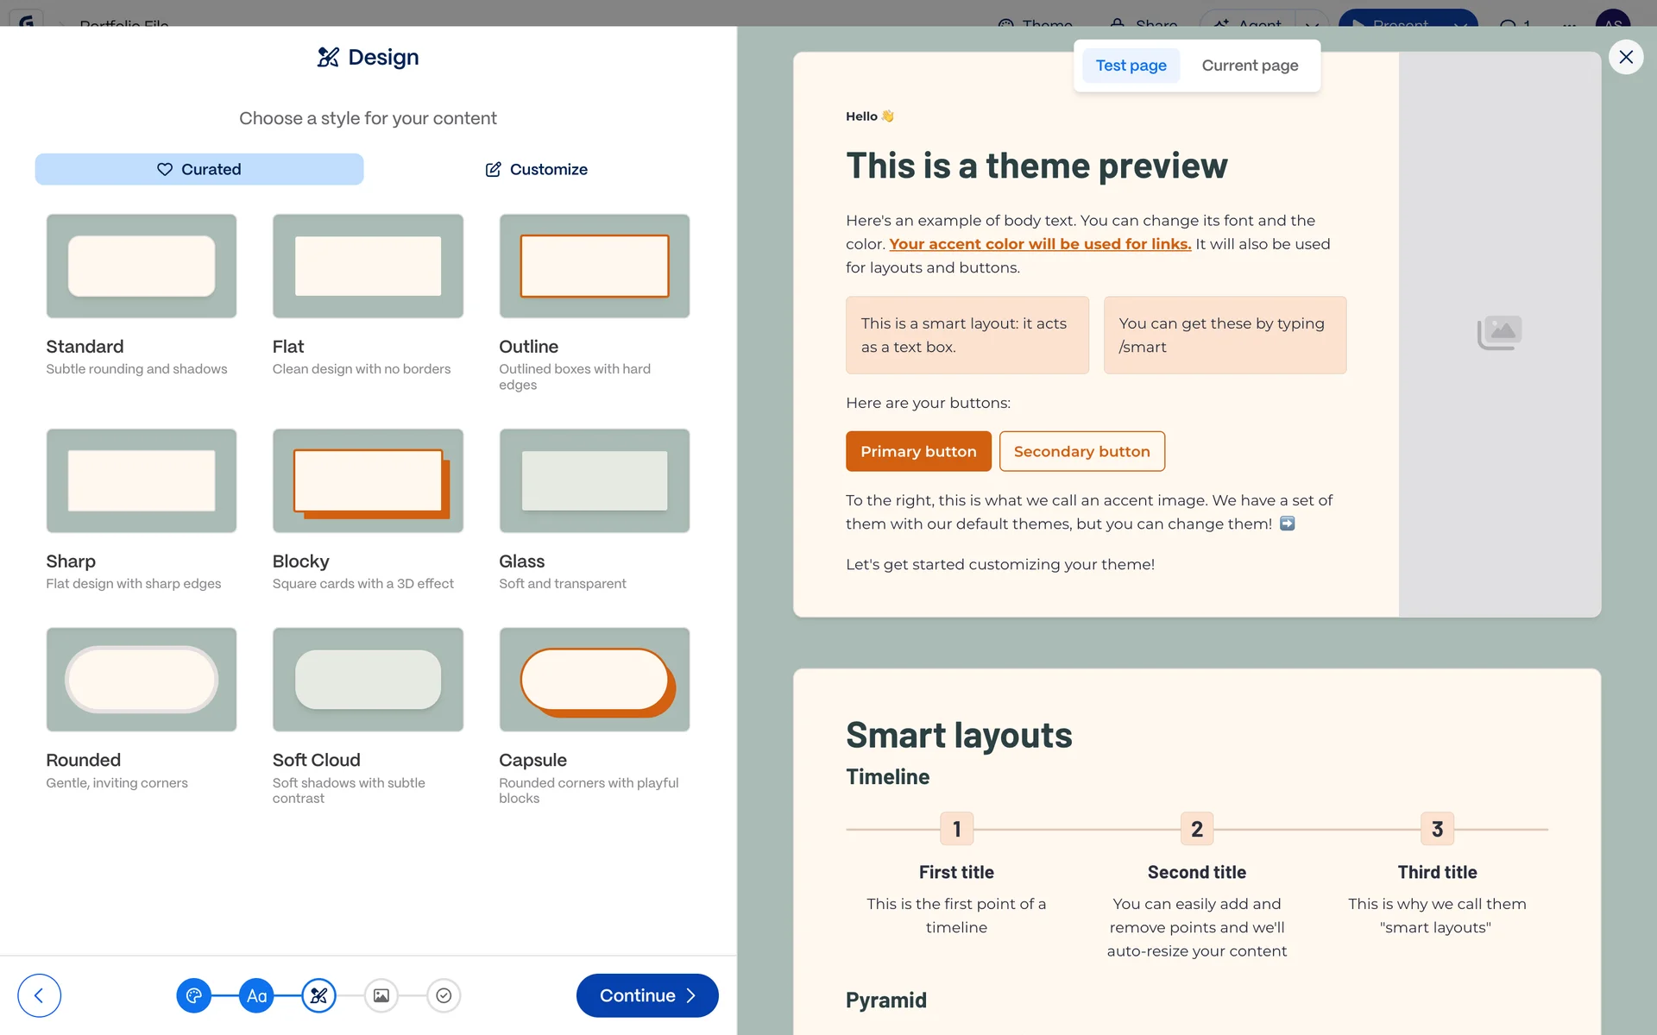Click the palette step icon
1657x1035 pixels.
(193, 995)
